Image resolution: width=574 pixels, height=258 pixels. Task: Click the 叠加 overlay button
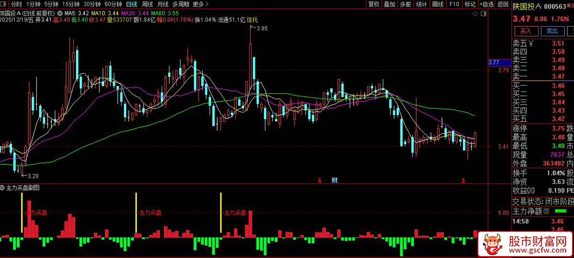[390, 4]
